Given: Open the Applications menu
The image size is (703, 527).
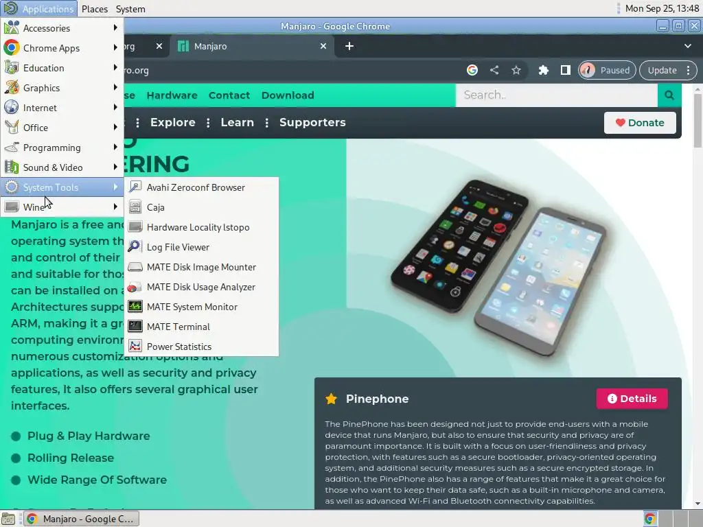Looking at the screenshot, I should click(39, 8).
